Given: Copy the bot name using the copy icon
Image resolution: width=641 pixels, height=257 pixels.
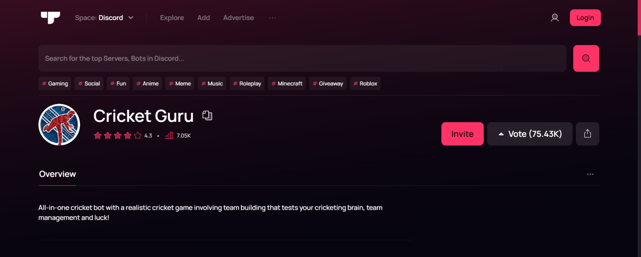Looking at the screenshot, I should 207,116.
